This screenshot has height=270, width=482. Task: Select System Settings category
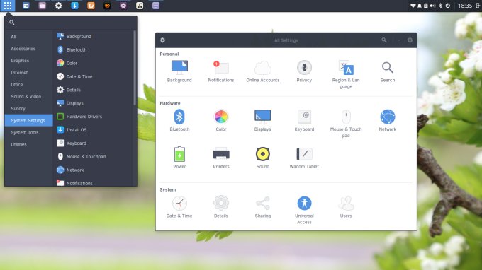coord(28,120)
